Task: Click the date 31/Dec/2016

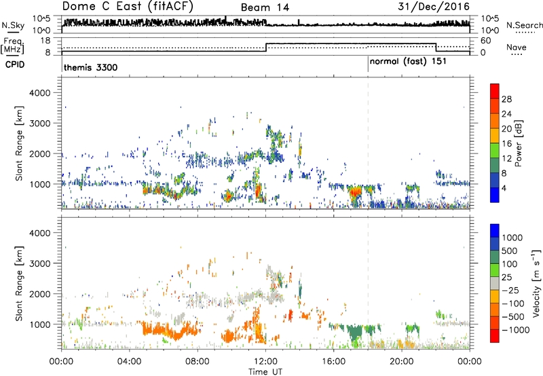Action: point(434,6)
